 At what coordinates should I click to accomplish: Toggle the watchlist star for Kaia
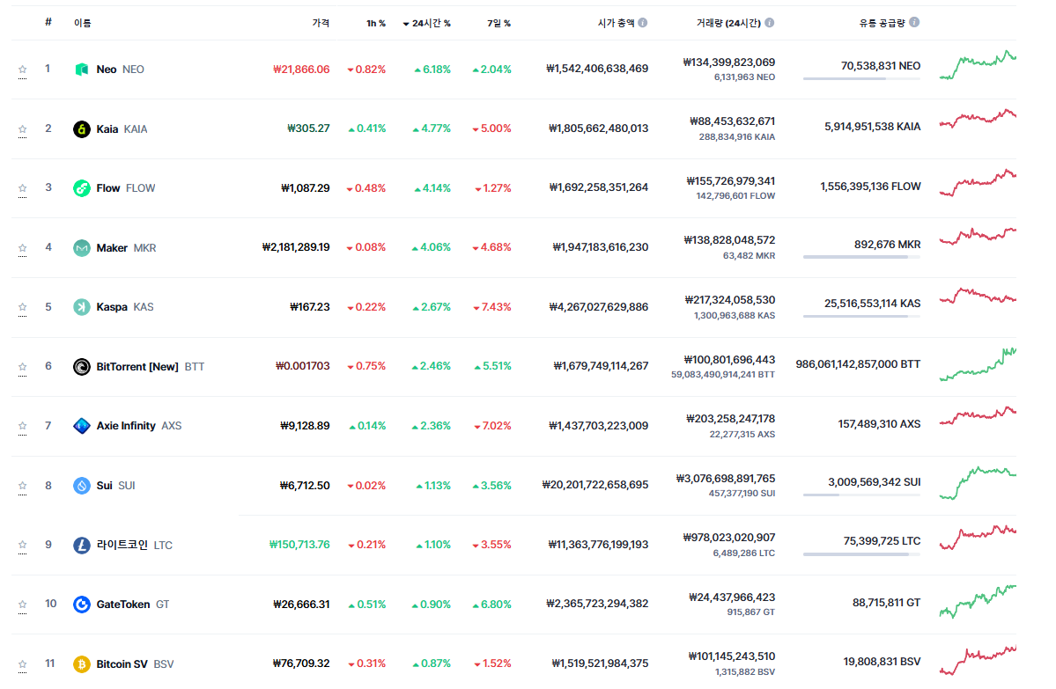pyautogui.click(x=22, y=129)
